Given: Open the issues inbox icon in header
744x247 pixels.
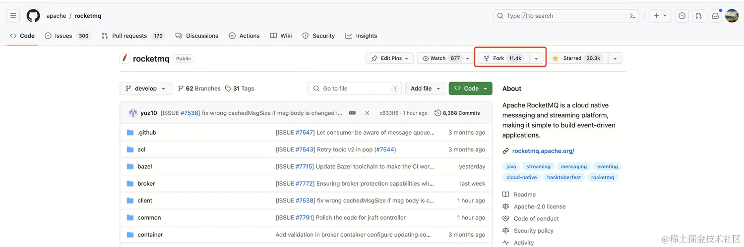Looking at the screenshot, I should click(682, 16).
